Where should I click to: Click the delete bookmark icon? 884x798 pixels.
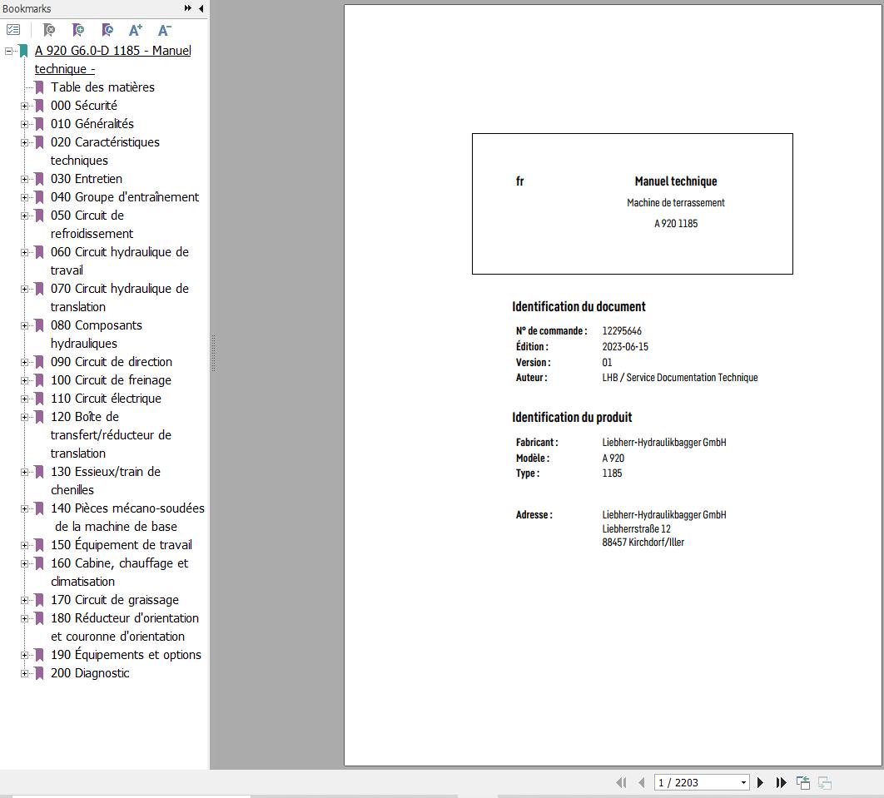49,29
